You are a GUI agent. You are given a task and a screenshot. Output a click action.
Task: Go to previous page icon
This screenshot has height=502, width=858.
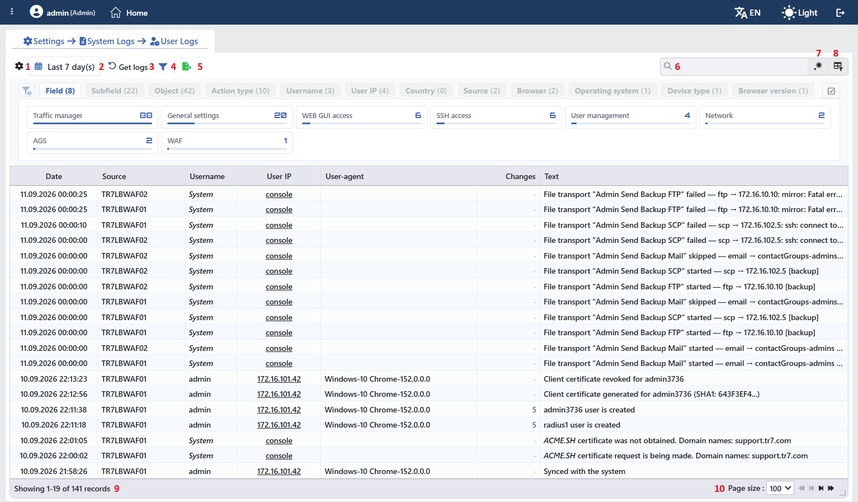pyautogui.click(x=811, y=488)
